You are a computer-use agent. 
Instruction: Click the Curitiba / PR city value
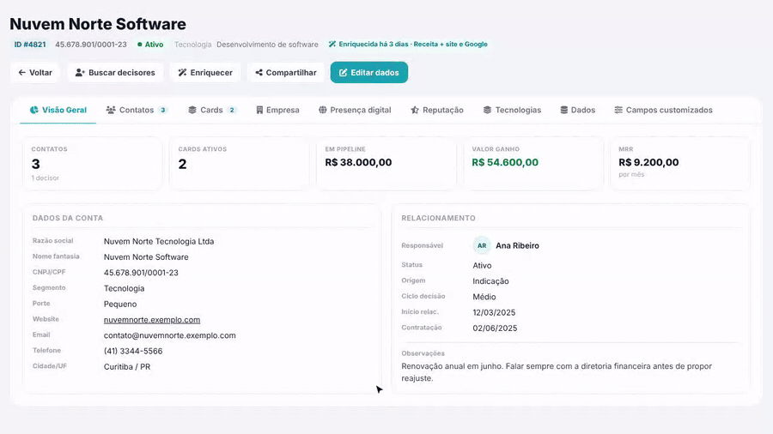127,367
